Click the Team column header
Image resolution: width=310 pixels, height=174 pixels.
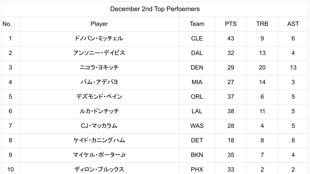click(197, 24)
